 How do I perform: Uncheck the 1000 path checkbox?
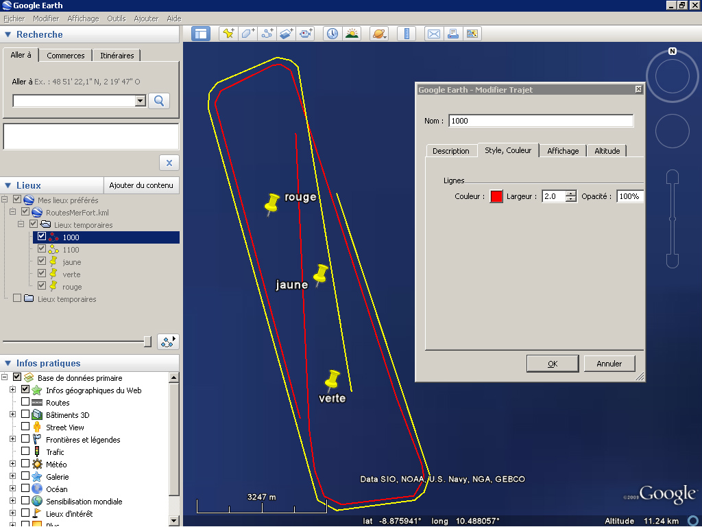(x=42, y=236)
